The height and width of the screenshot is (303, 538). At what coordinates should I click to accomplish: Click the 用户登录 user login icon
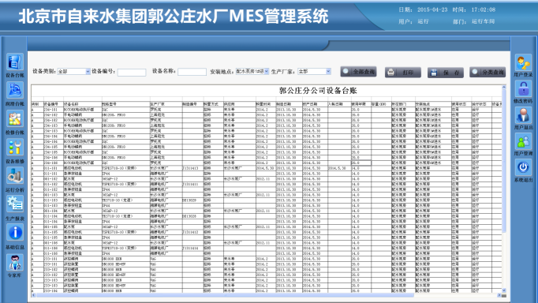point(523,62)
